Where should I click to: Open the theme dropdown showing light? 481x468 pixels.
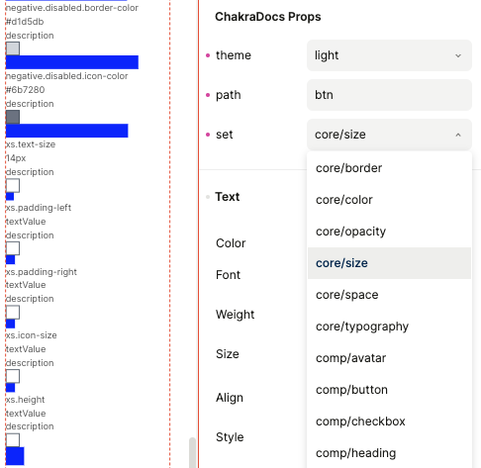[389, 55]
